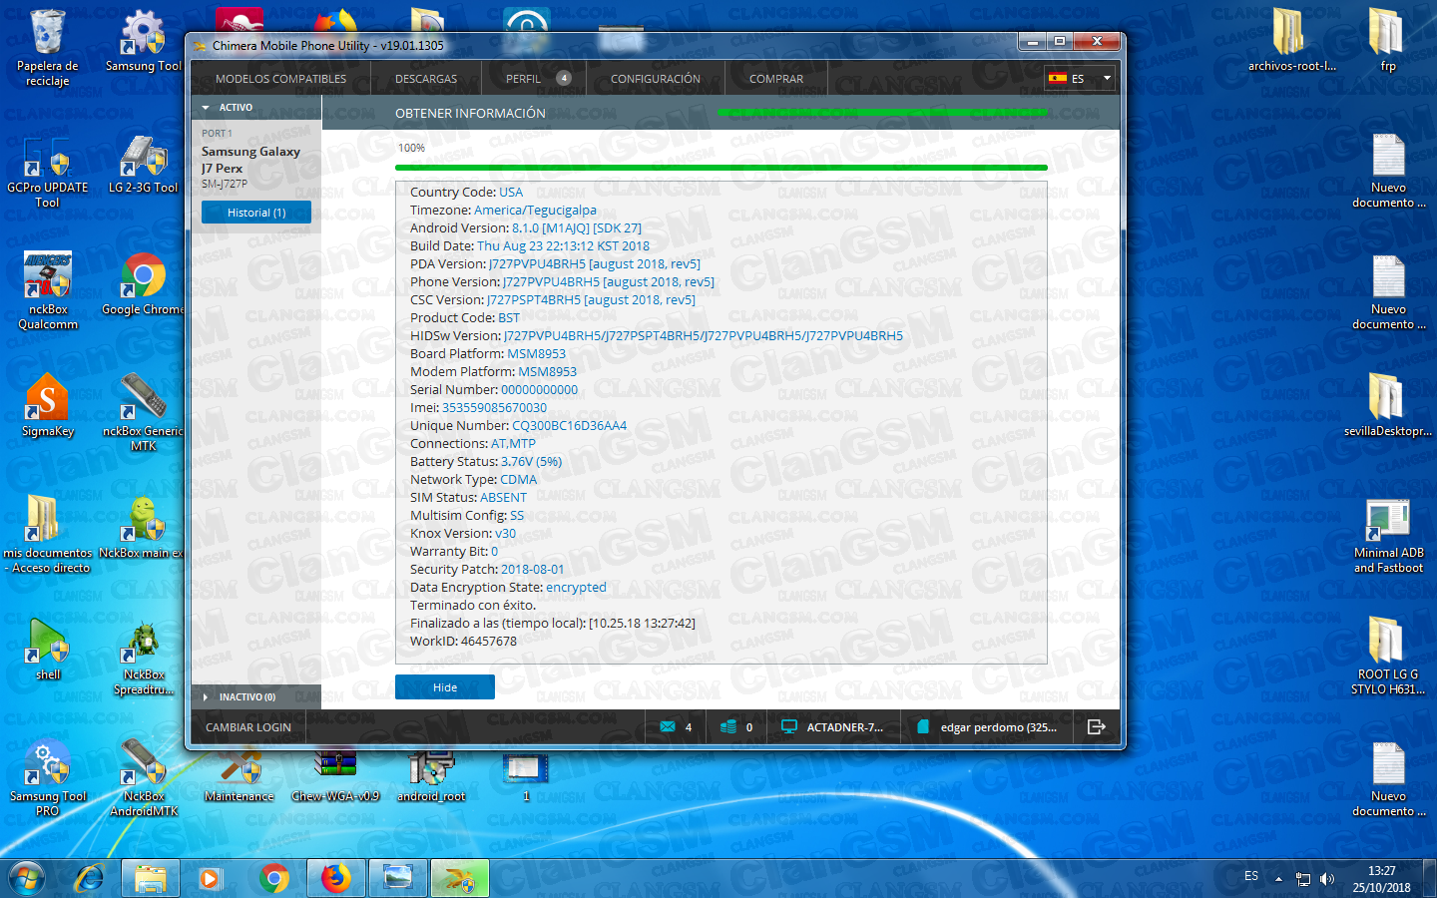Click the volume icon in system tray
Image resolution: width=1437 pixels, height=898 pixels.
(x=1327, y=879)
